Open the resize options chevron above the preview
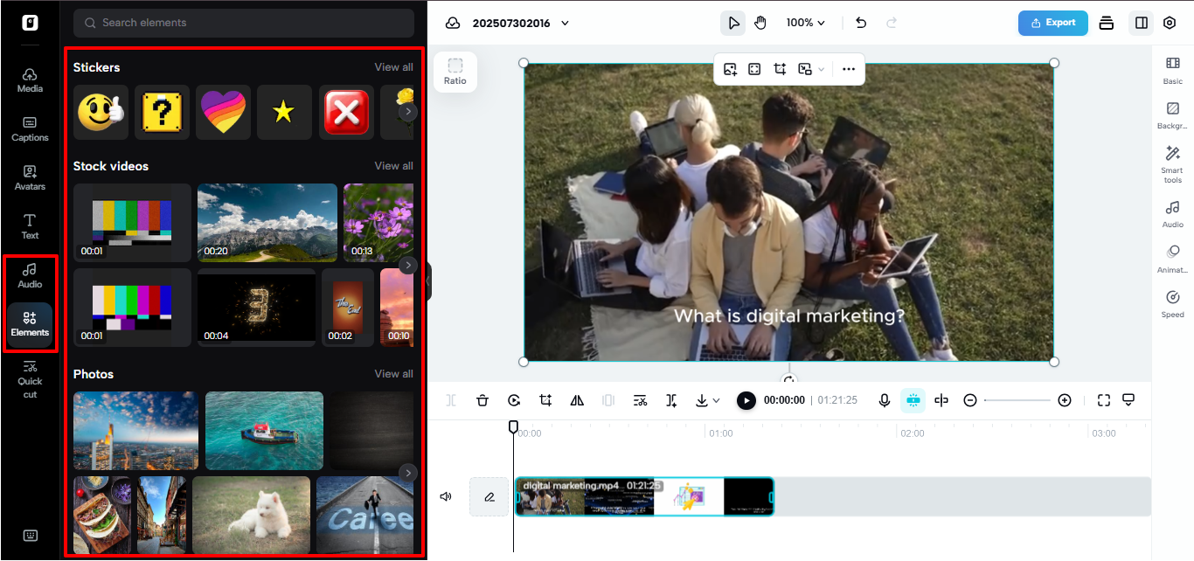Image resolution: width=1194 pixels, height=561 pixels. pos(820,69)
